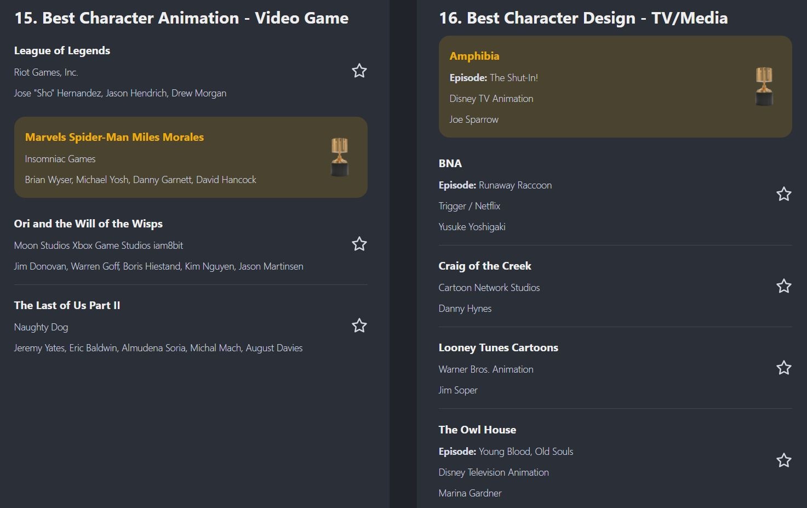Click The Last of Us Part II title
Screen dimensions: 807x508
67,305
